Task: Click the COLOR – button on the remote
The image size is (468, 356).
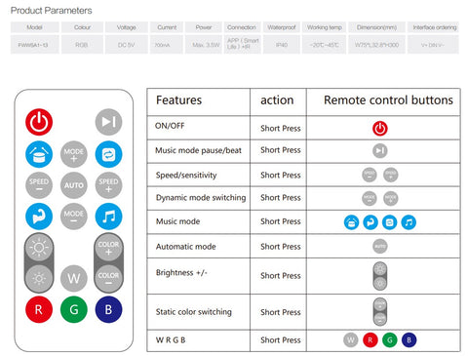Action: tap(108, 278)
